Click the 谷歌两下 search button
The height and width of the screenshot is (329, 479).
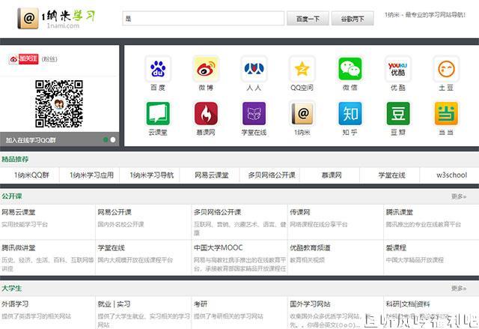point(353,19)
